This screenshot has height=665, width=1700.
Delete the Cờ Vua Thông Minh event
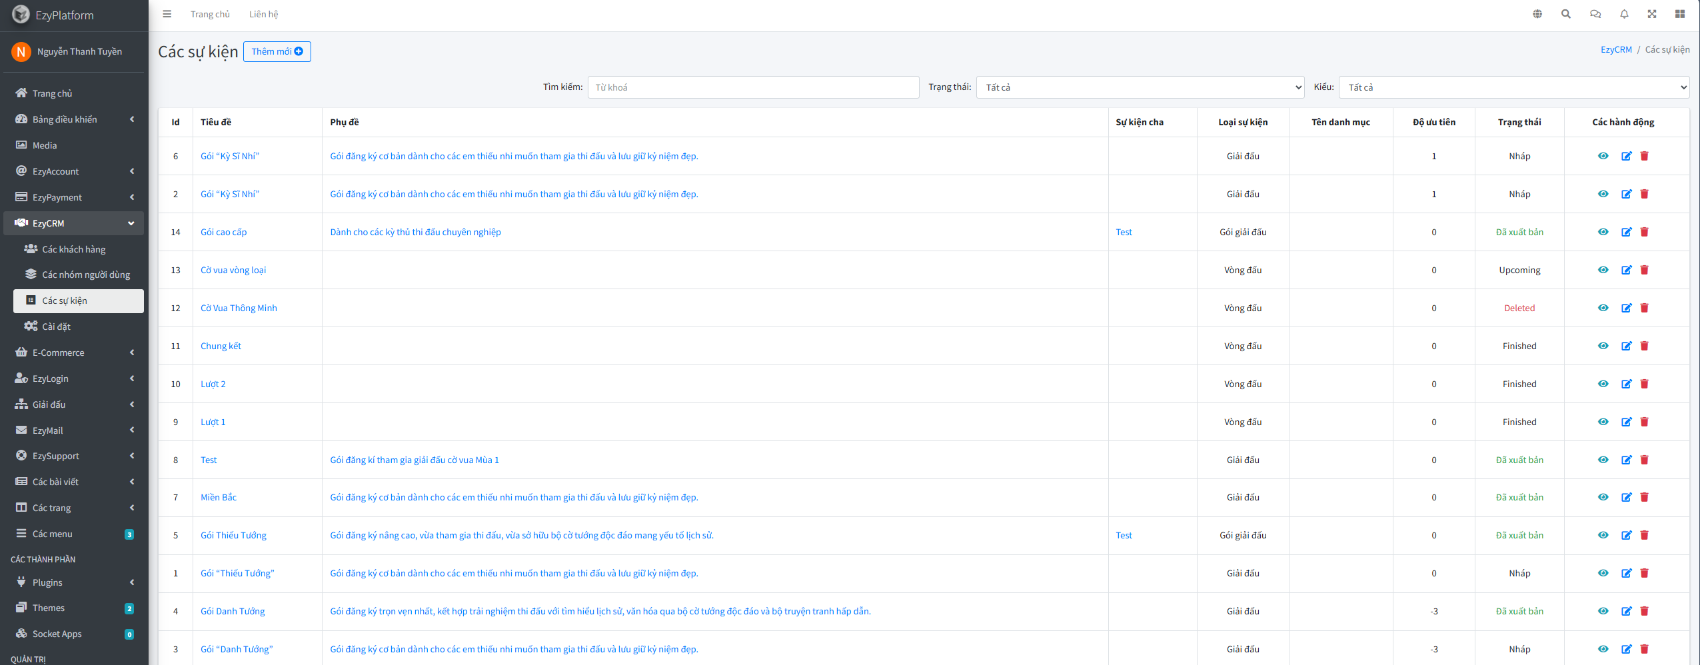1644,308
